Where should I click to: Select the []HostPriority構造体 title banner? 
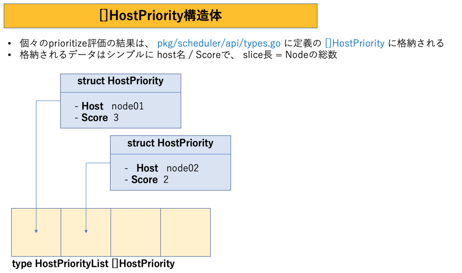tap(161, 16)
